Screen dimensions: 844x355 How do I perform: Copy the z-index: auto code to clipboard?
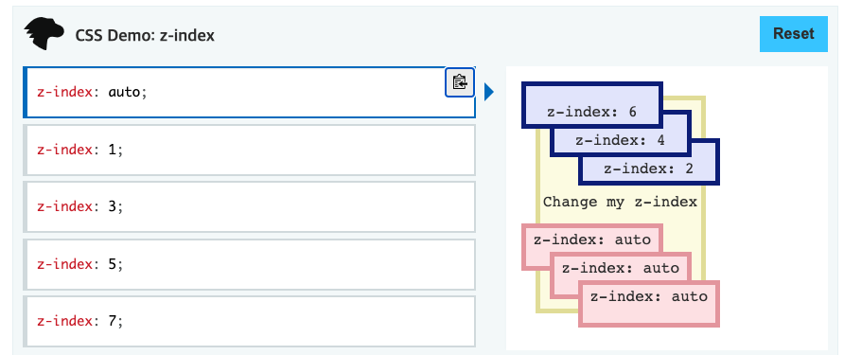point(460,82)
